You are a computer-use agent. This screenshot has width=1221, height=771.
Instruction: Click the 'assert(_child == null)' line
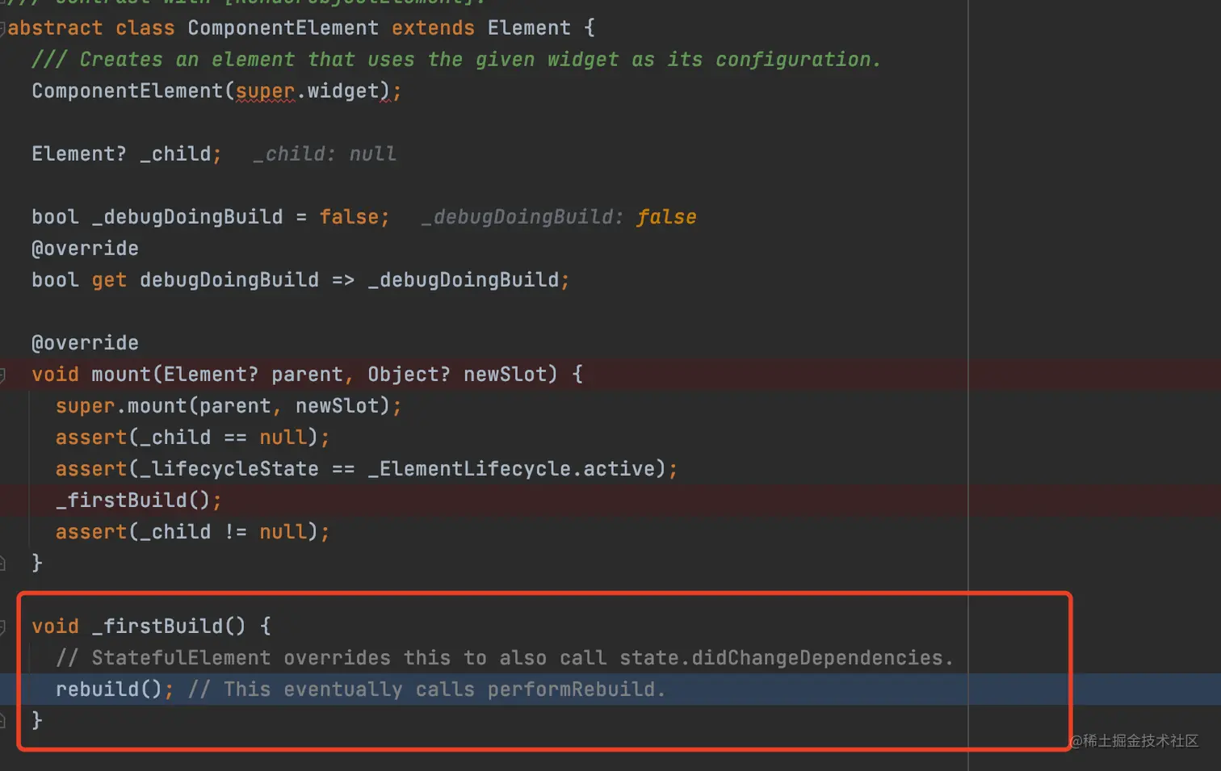pos(192,438)
